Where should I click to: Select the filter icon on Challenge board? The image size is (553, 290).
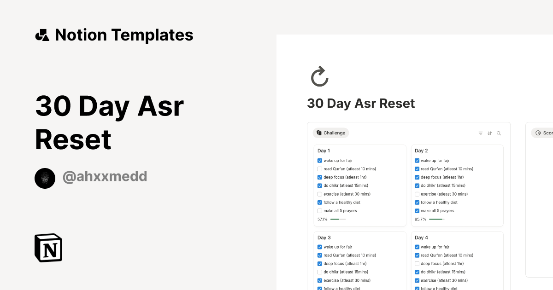[481, 133]
